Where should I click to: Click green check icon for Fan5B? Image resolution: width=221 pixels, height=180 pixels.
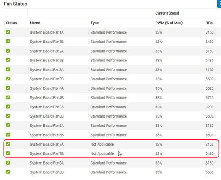8,116
